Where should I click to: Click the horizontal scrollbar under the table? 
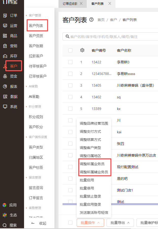point(110,204)
